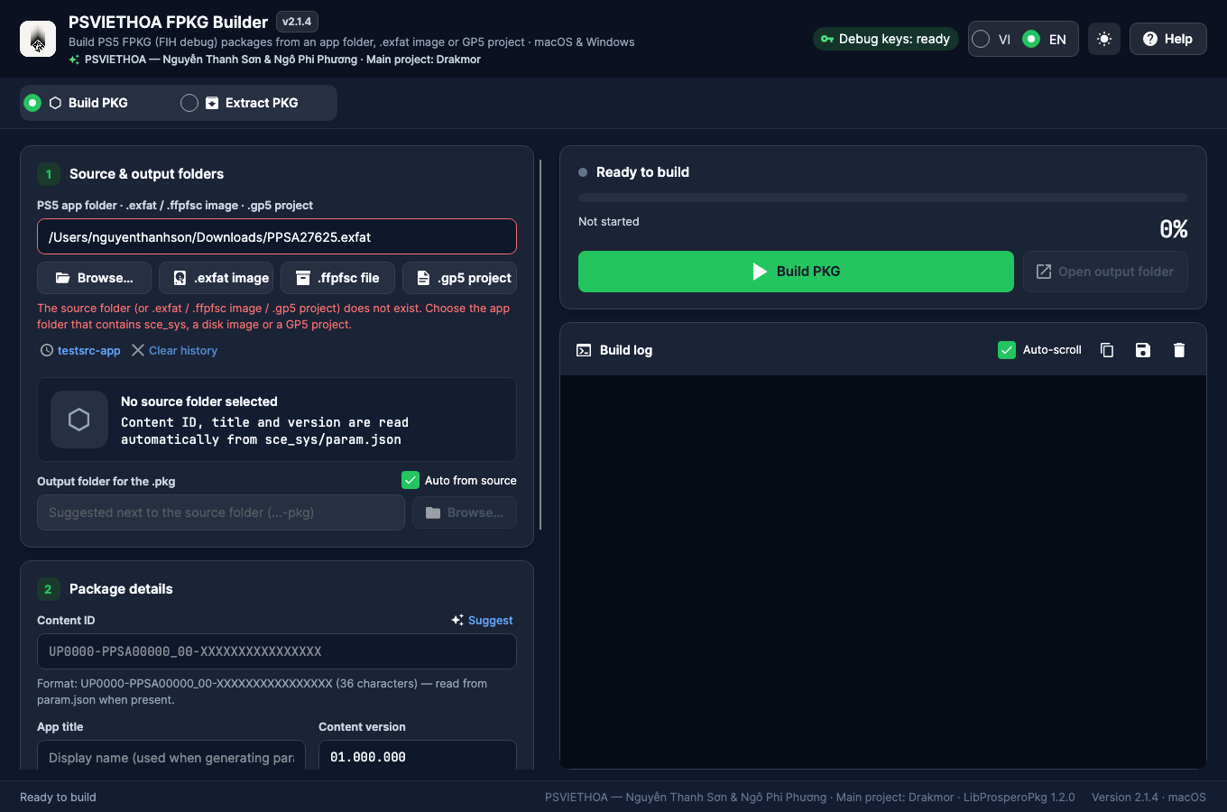
Task: Click the clock history icon beside testsrc-app
Action: click(x=47, y=350)
